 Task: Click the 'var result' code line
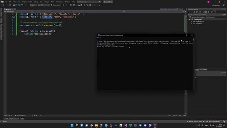(x=41, y=25)
